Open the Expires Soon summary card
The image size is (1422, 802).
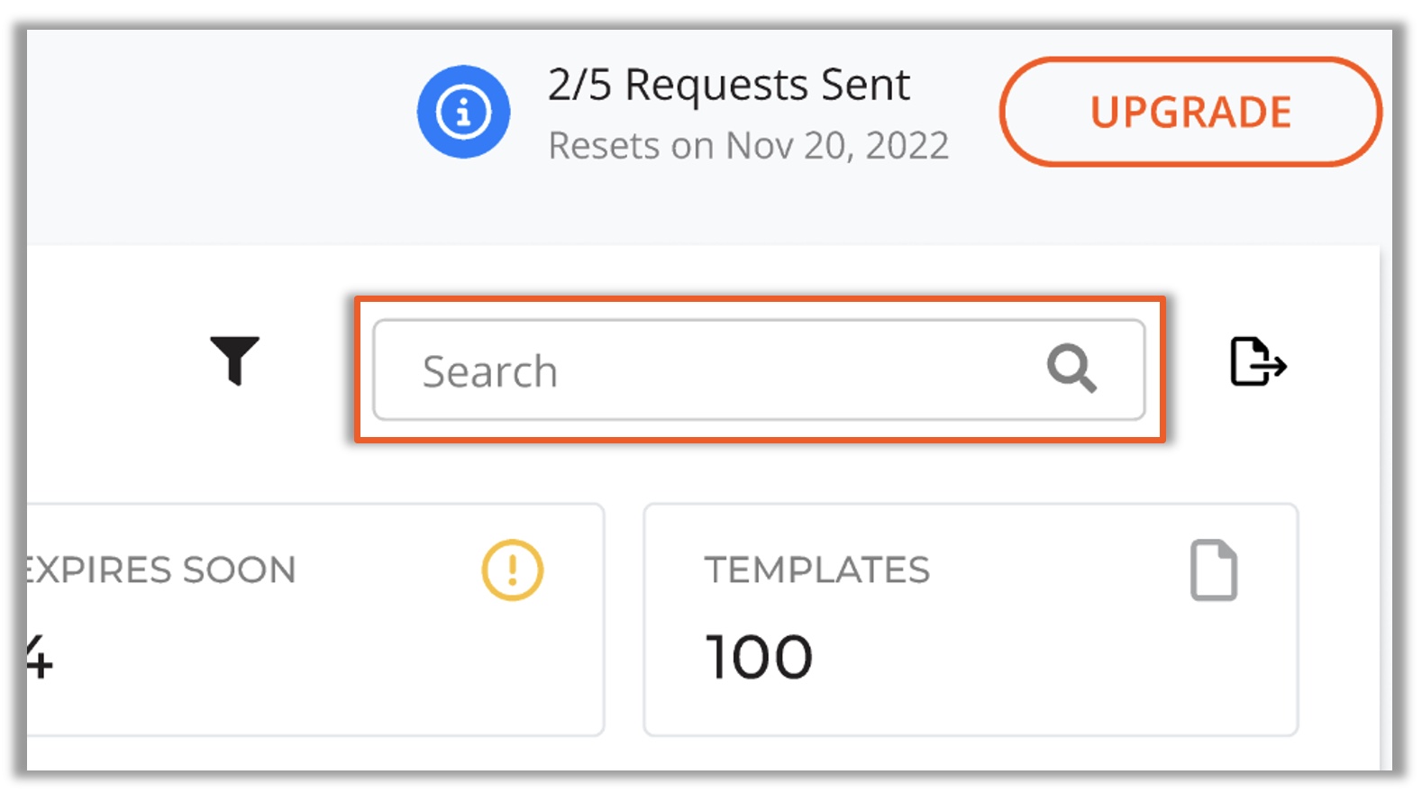315,620
